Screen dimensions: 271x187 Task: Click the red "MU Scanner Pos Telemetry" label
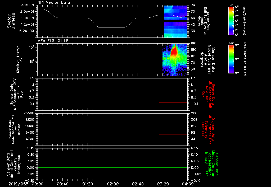208,129
